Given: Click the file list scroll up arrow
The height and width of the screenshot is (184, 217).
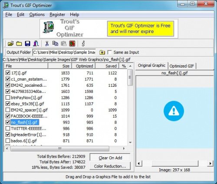Looking at the screenshot, I should click(x=130, y=66).
